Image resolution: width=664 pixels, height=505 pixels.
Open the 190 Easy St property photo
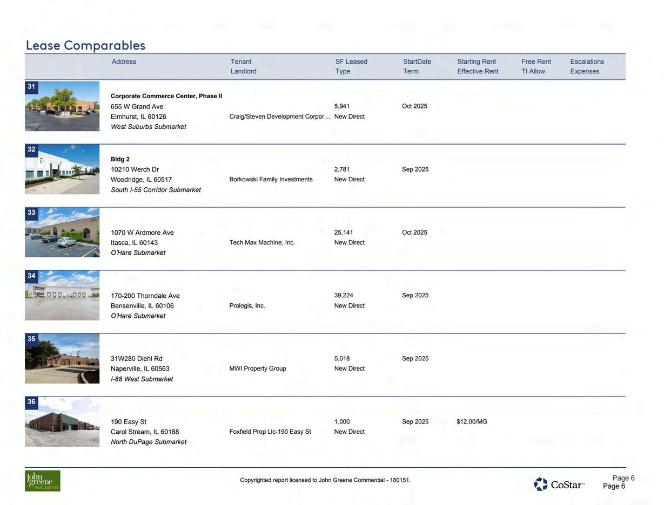62,422
